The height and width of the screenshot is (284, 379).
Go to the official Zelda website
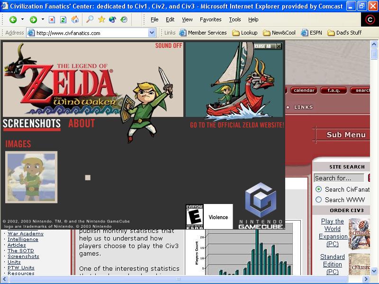coord(237,125)
